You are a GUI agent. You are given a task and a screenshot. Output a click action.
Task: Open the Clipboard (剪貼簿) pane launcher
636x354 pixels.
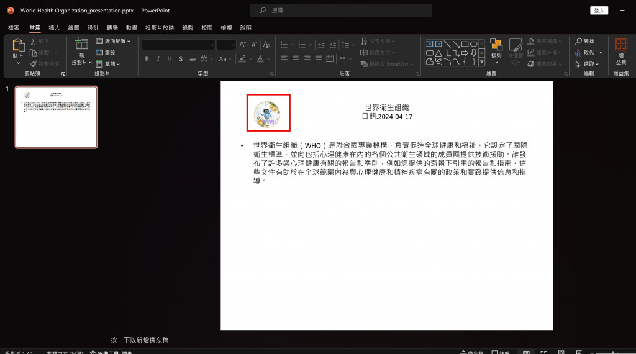pyautogui.click(x=63, y=74)
